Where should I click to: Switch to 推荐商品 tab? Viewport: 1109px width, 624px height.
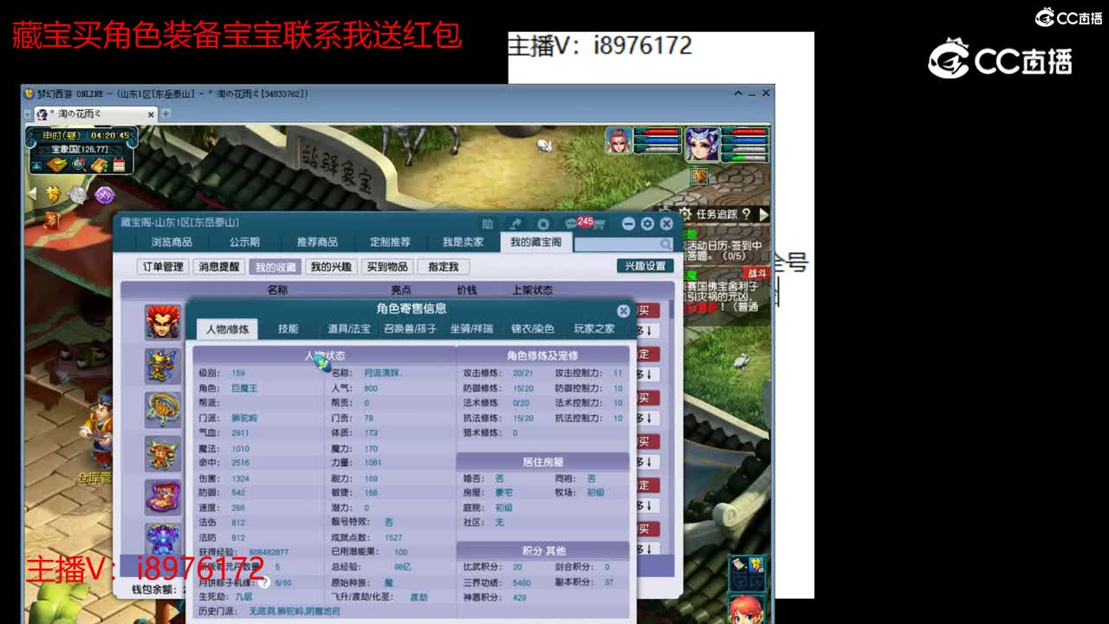pyautogui.click(x=317, y=243)
